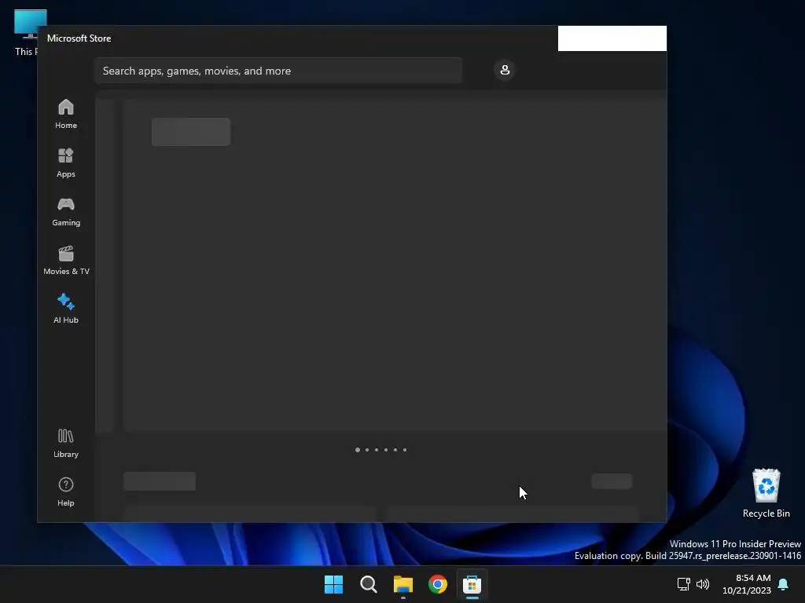The image size is (805, 603).
Task: Go to the Apps section
Action: [x=66, y=163]
